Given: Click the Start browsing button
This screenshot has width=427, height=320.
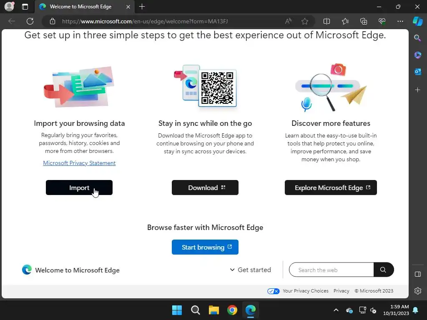Looking at the screenshot, I should 205,247.
